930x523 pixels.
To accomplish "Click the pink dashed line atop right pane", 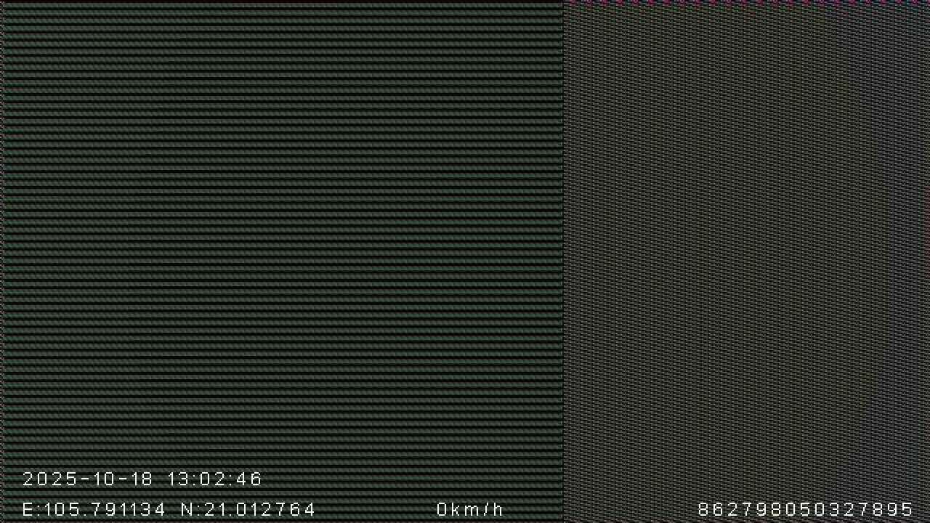I will click(x=747, y=2).
